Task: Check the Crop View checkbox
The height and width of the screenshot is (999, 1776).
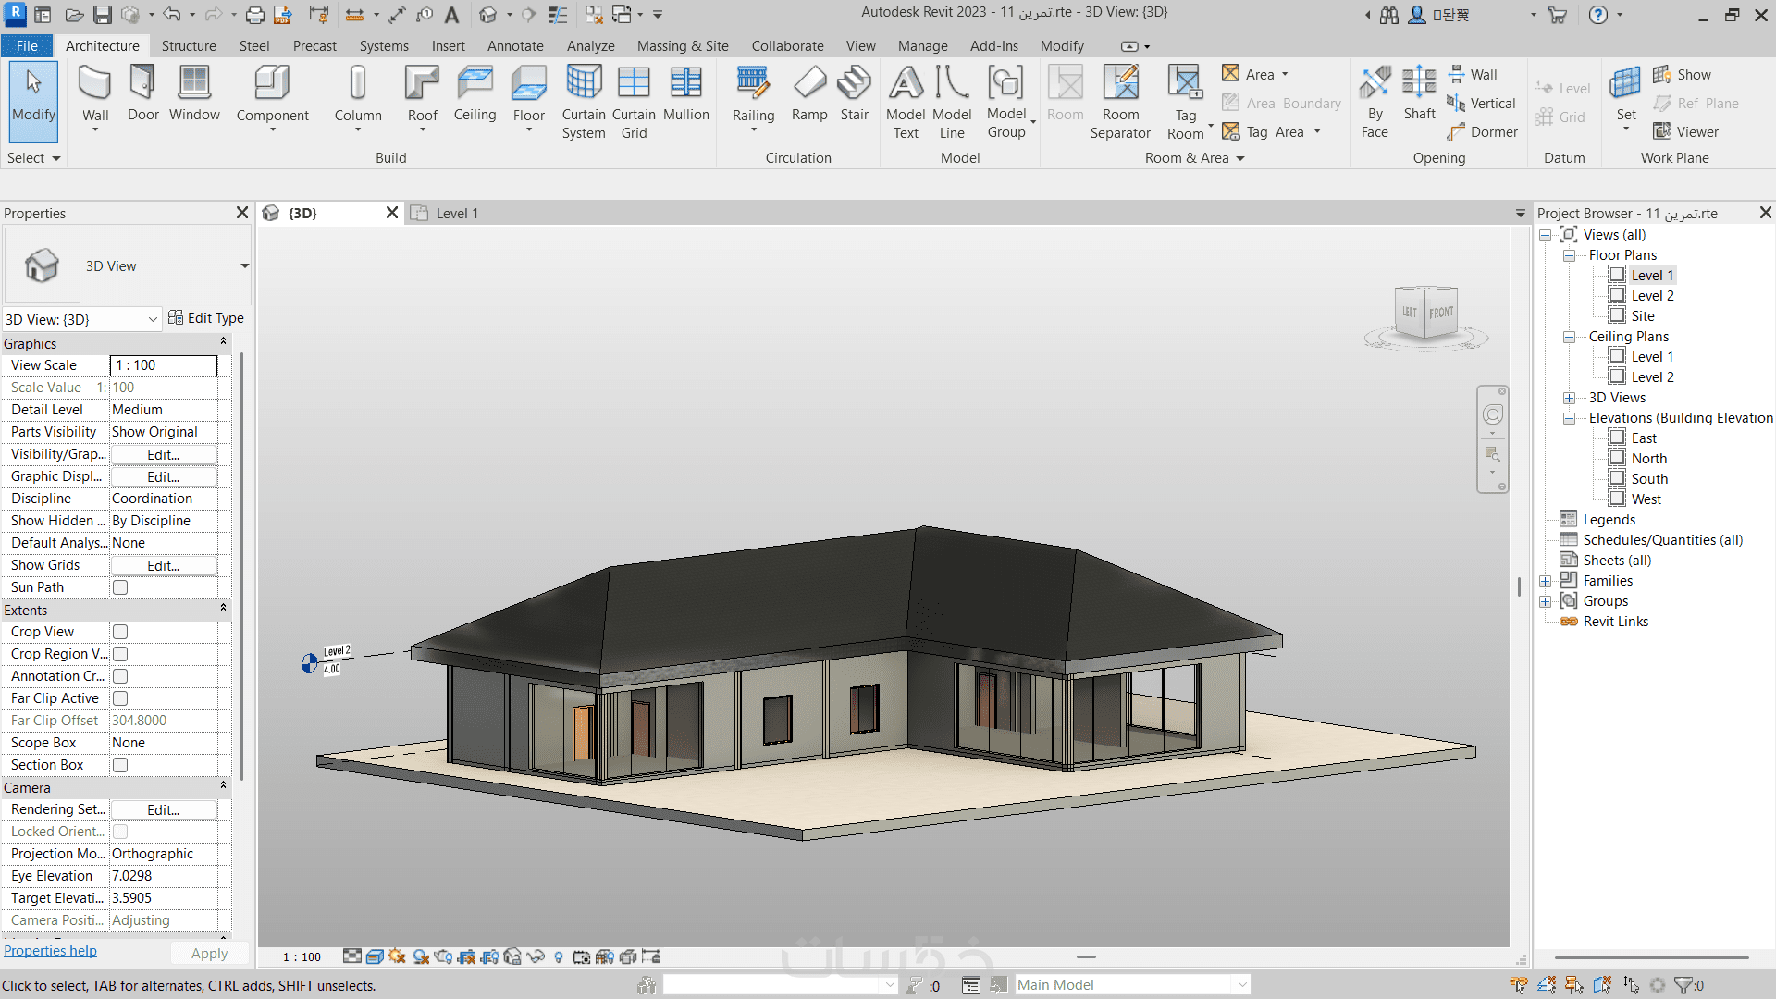Action: 120,632
